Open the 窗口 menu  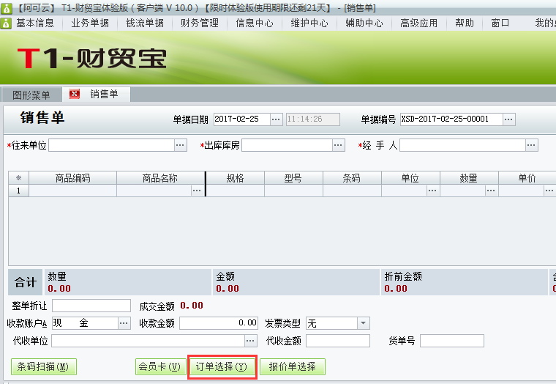(500, 23)
